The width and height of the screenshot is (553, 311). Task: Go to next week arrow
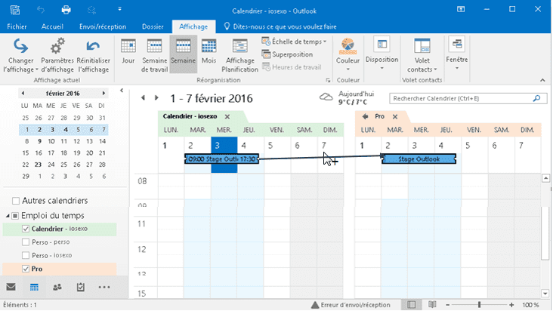tap(156, 97)
